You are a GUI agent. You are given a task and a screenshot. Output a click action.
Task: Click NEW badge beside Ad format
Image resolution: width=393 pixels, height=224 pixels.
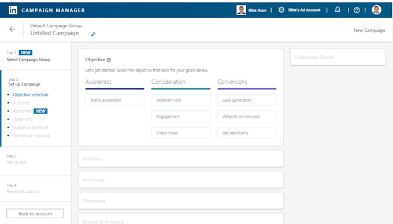pyautogui.click(x=40, y=111)
